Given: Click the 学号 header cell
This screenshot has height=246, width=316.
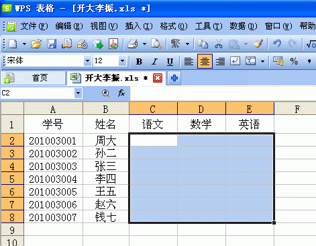Looking at the screenshot, I should point(53,124).
